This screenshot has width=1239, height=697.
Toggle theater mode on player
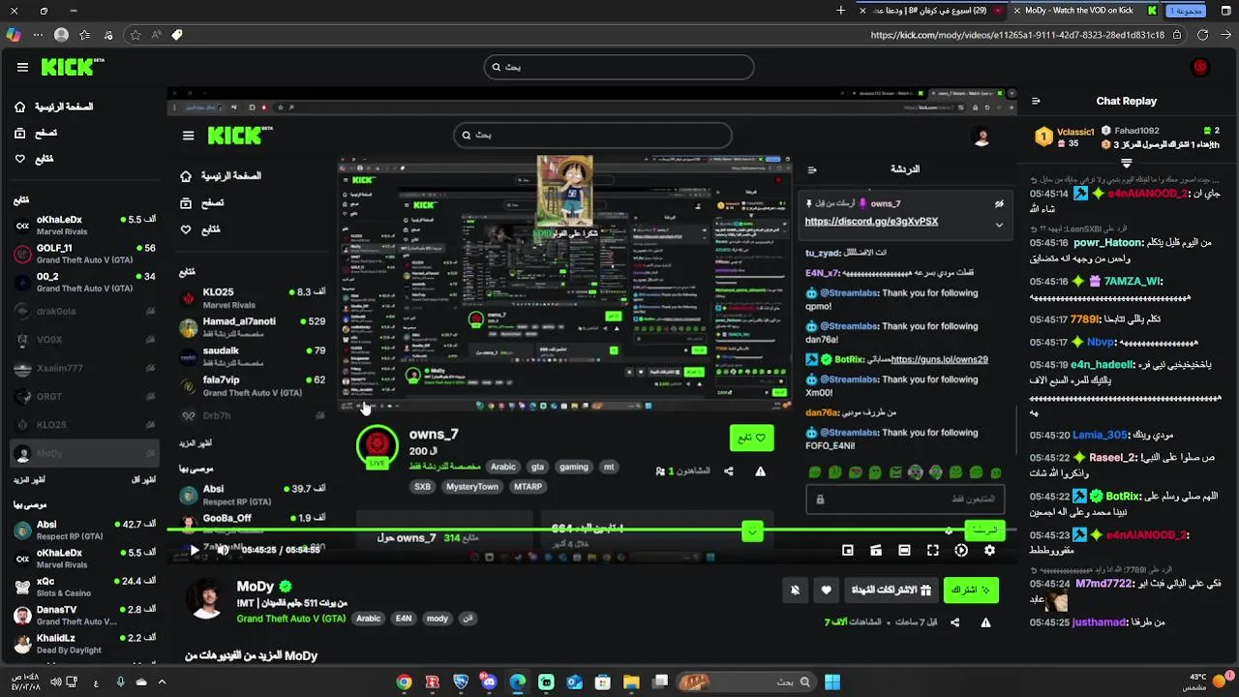click(x=904, y=550)
